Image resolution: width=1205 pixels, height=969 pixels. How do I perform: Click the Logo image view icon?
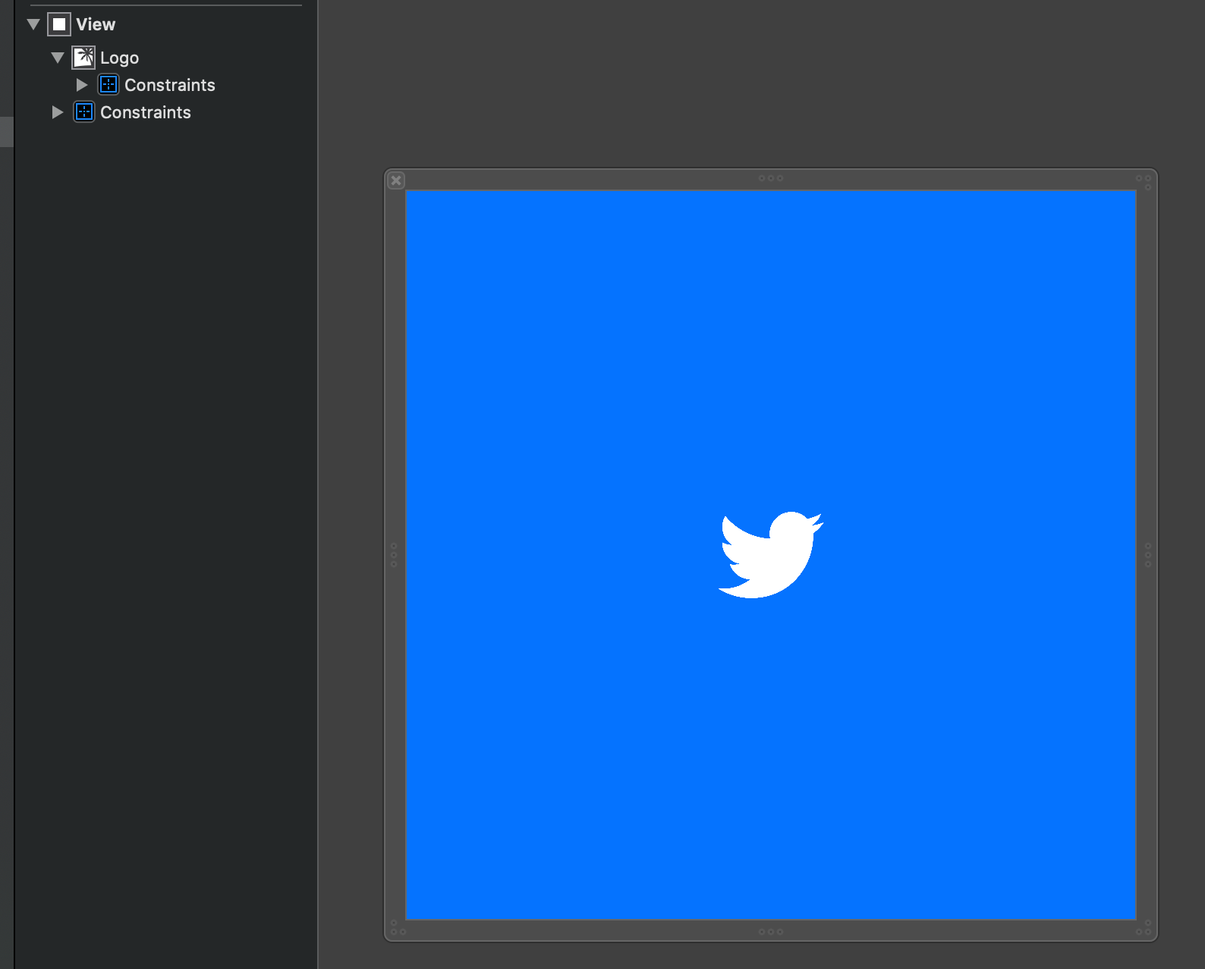(83, 58)
